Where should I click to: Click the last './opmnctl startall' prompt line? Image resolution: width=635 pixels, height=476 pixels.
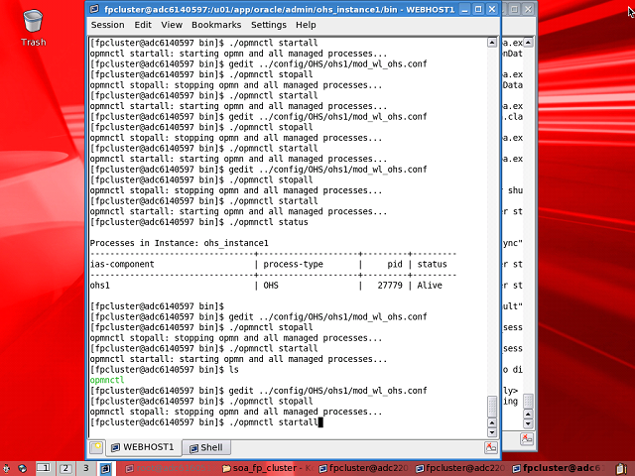coord(204,422)
